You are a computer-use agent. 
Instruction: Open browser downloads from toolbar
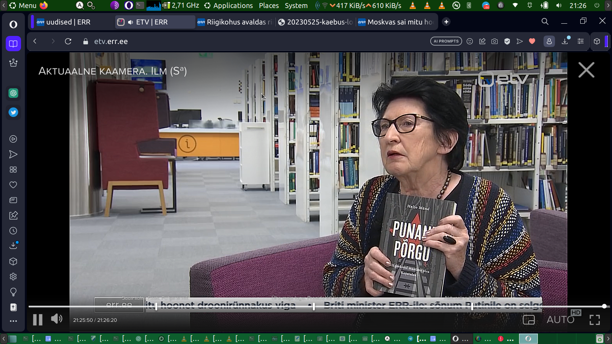click(565, 41)
